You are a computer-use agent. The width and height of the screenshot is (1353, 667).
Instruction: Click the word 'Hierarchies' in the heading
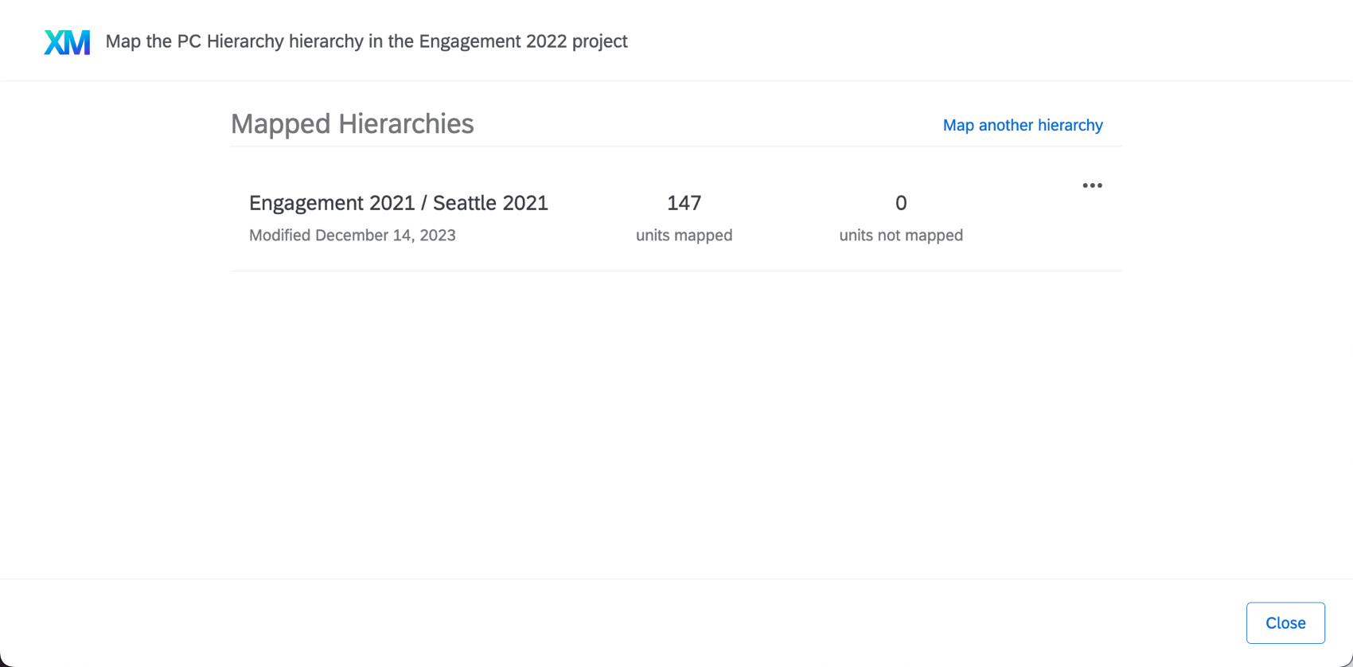(x=406, y=123)
